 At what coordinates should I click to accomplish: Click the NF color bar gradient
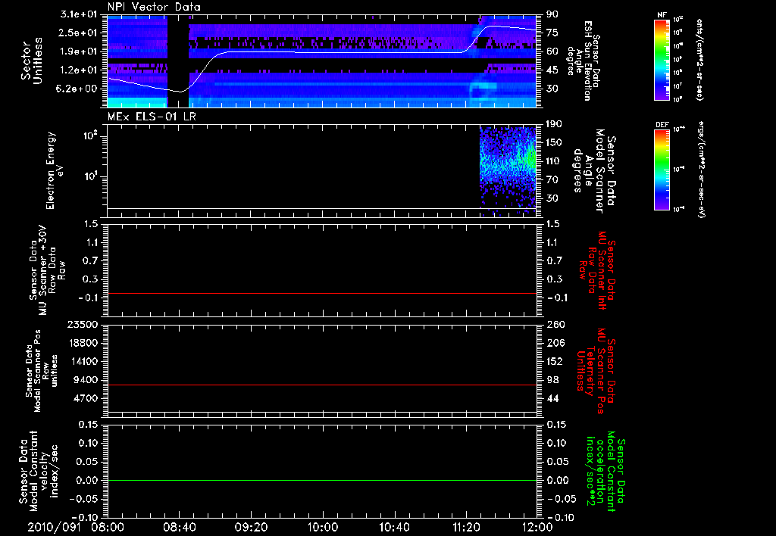[x=662, y=59]
